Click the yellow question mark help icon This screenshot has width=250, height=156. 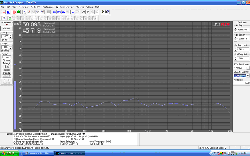click(x=103, y=12)
